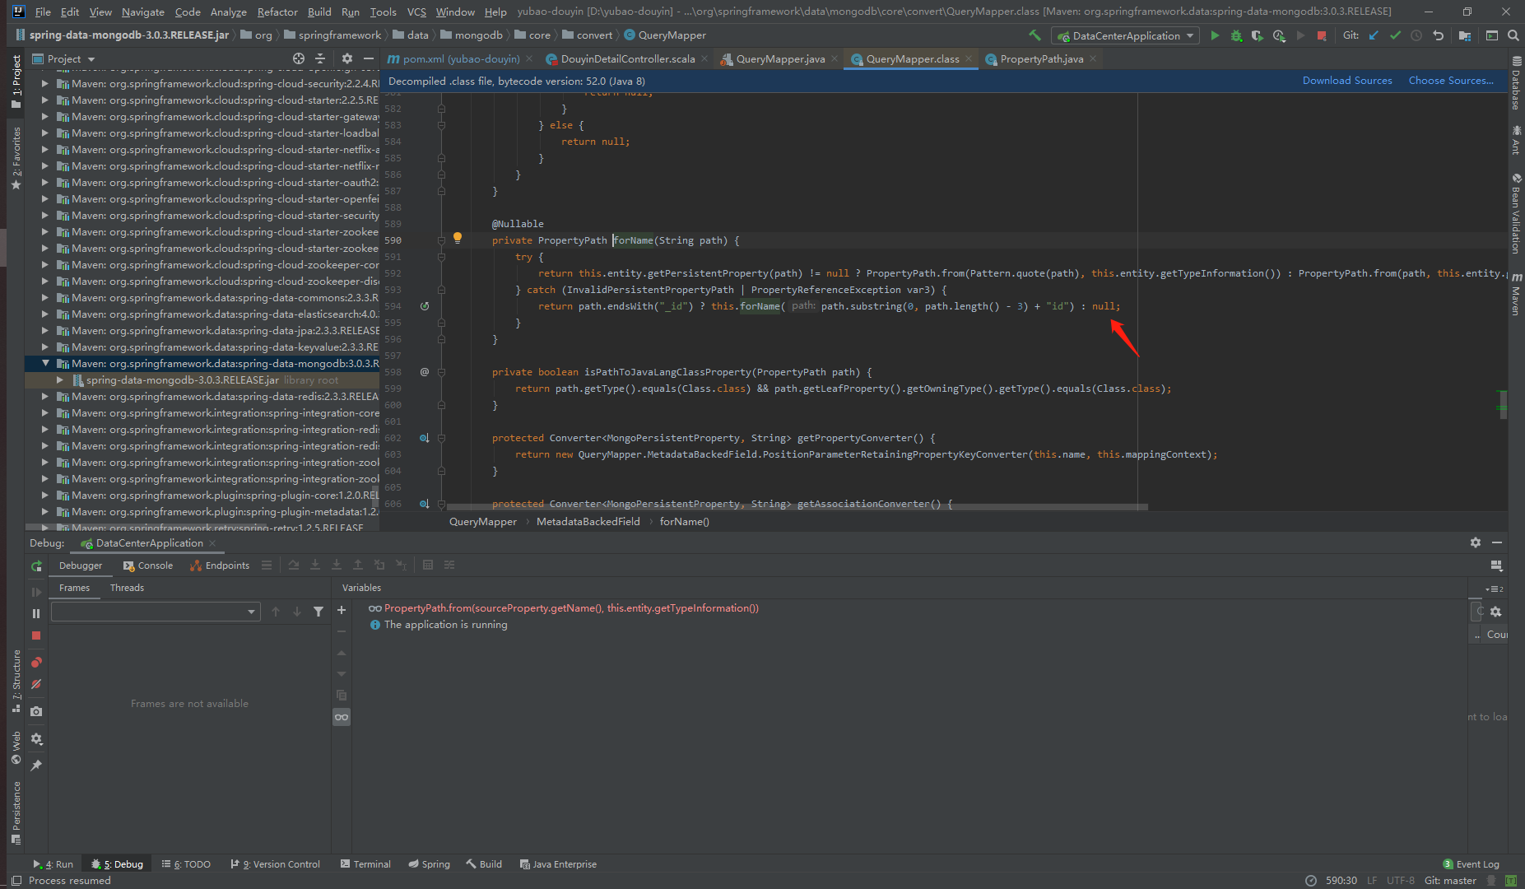The width and height of the screenshot is (1525, 889).
Task: Switch to the Console debug tab
Action: tap(148, 566)
